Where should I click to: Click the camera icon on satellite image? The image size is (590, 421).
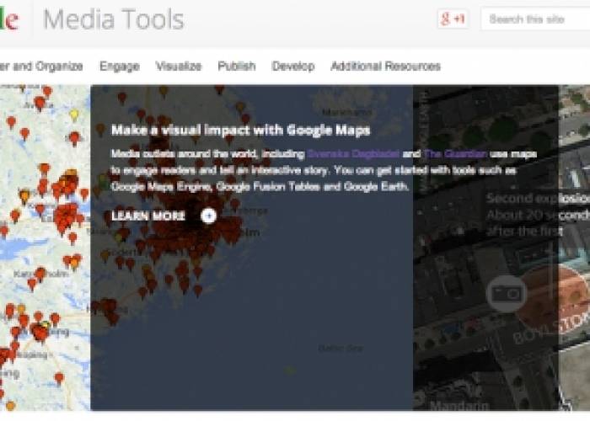[x=507, y=293]
